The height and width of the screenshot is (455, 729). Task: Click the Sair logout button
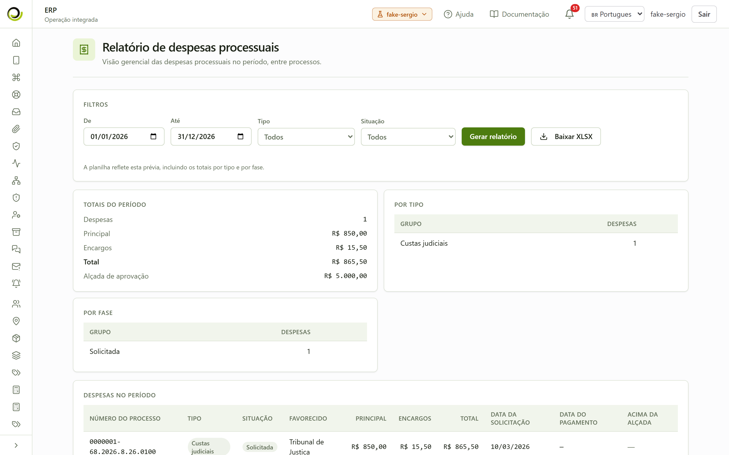(x=704, y=14)
